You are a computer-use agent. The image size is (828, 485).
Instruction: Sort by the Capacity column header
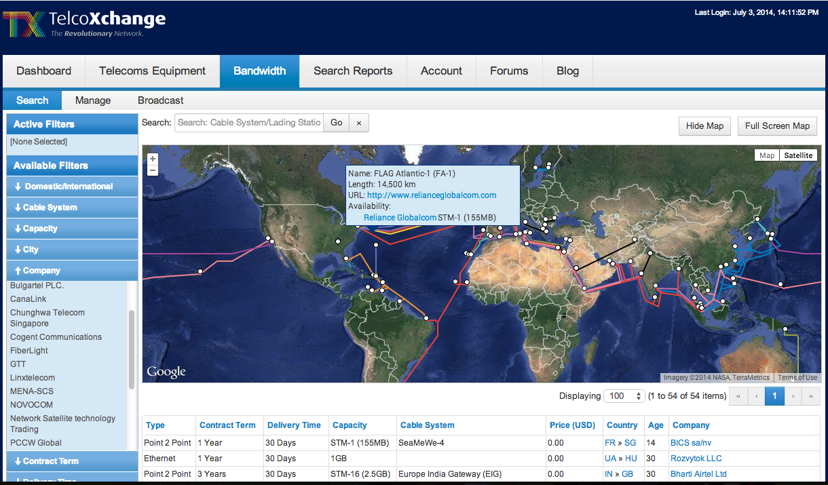point(350,425)
